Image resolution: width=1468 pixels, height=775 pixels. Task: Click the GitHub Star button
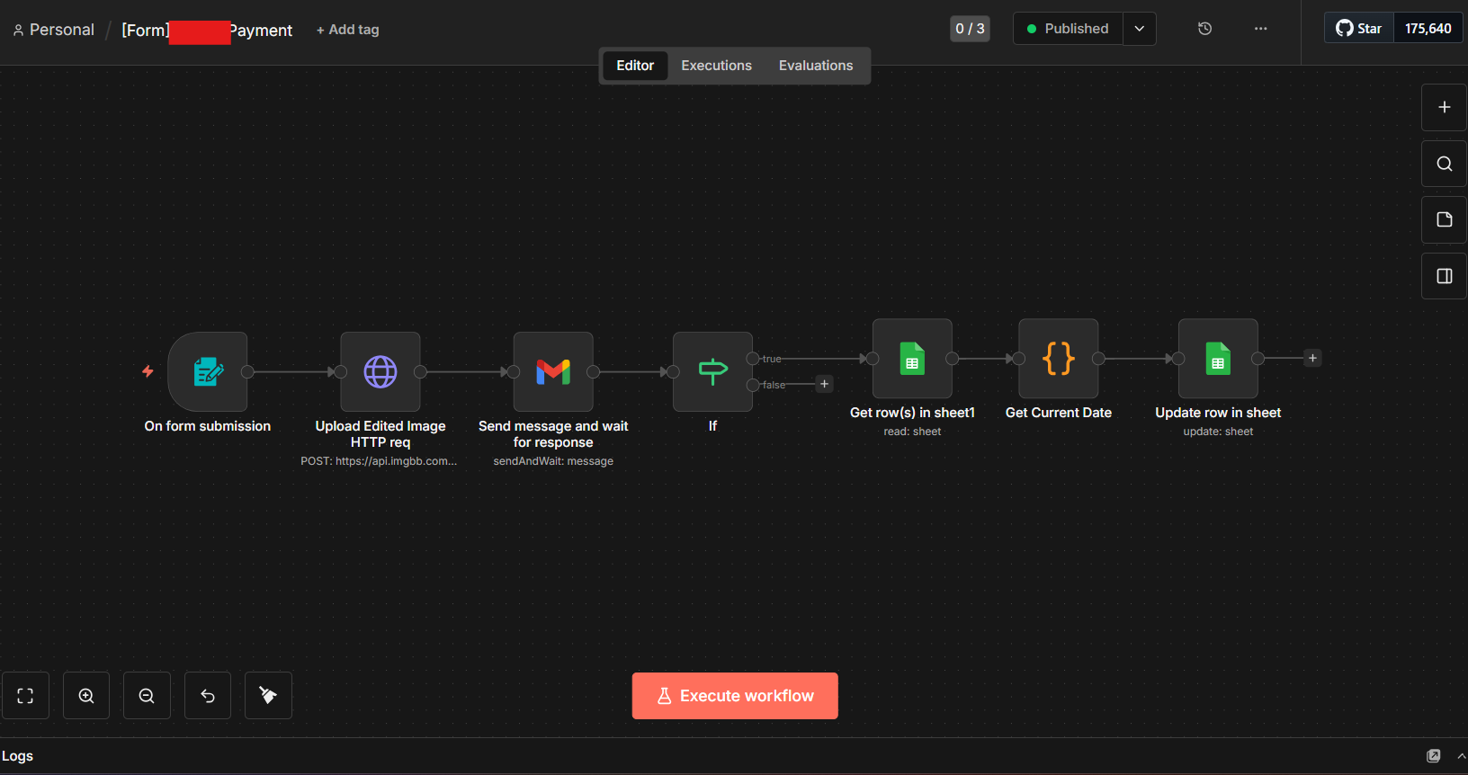1359,29
